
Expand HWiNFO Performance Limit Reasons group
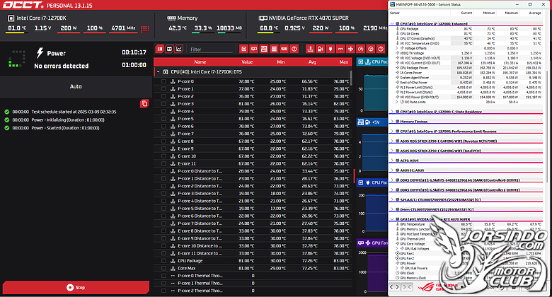point(392,132)
